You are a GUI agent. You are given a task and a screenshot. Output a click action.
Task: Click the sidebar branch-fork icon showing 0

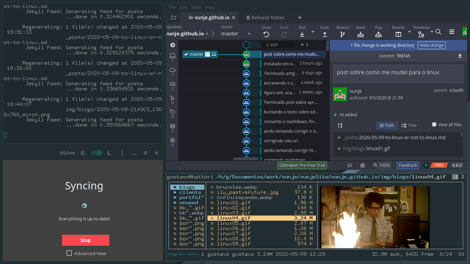(x=172, y=100)
